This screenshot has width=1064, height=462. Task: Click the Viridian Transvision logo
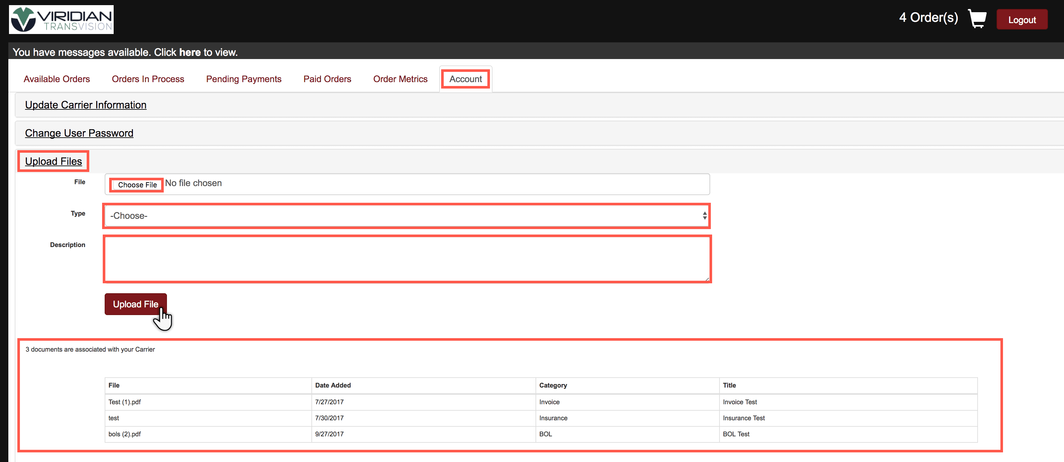(x=61, y=19)
